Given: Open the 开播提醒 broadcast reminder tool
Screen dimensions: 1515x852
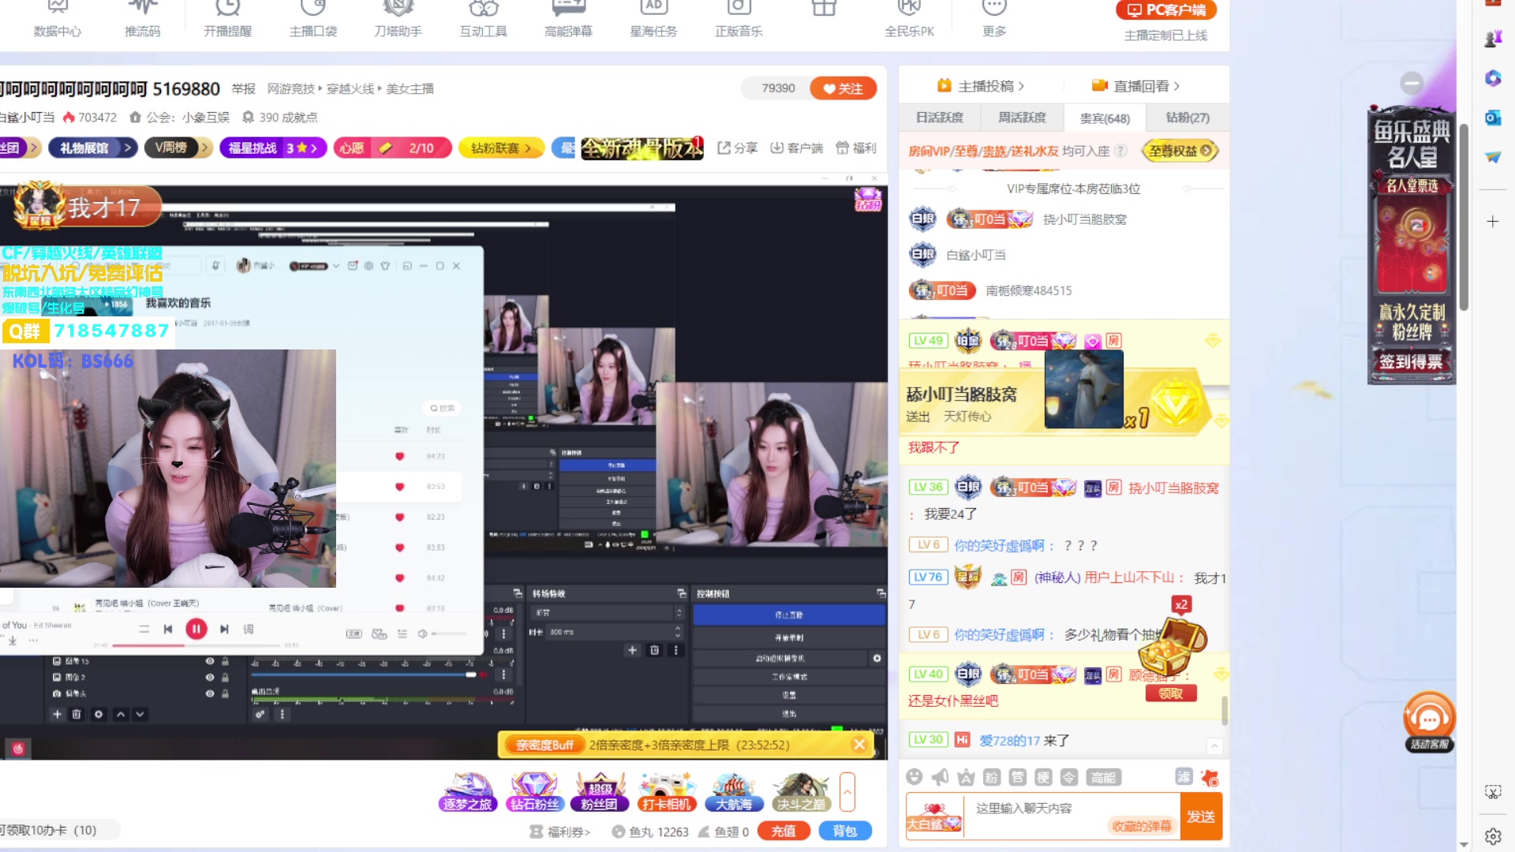Looking at the screenshot, I should (227, 20).
